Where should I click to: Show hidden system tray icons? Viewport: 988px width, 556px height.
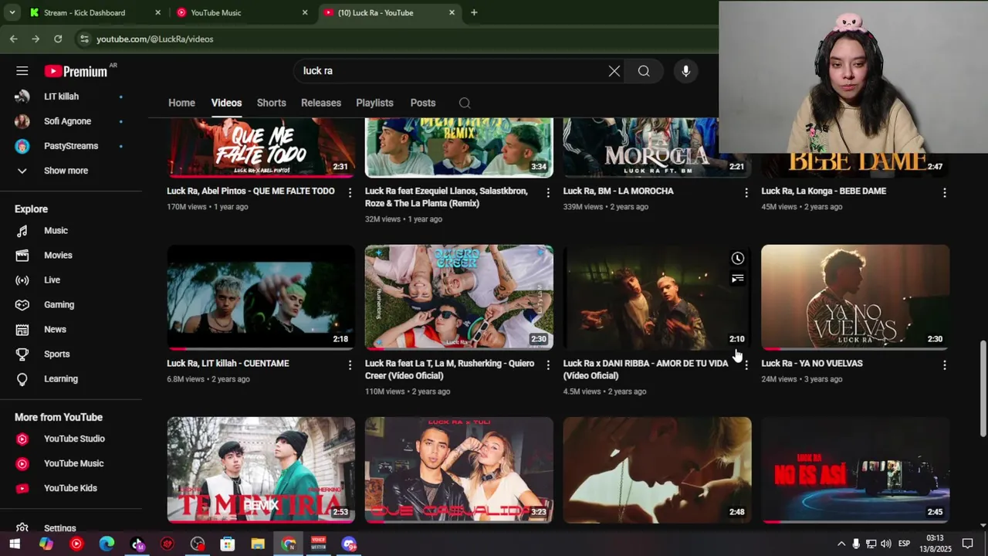point(841,544)
